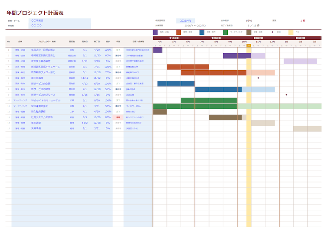Viewport: 327px width, 231px height.
Task: Select project 決算準備
Action: (36, 128)
